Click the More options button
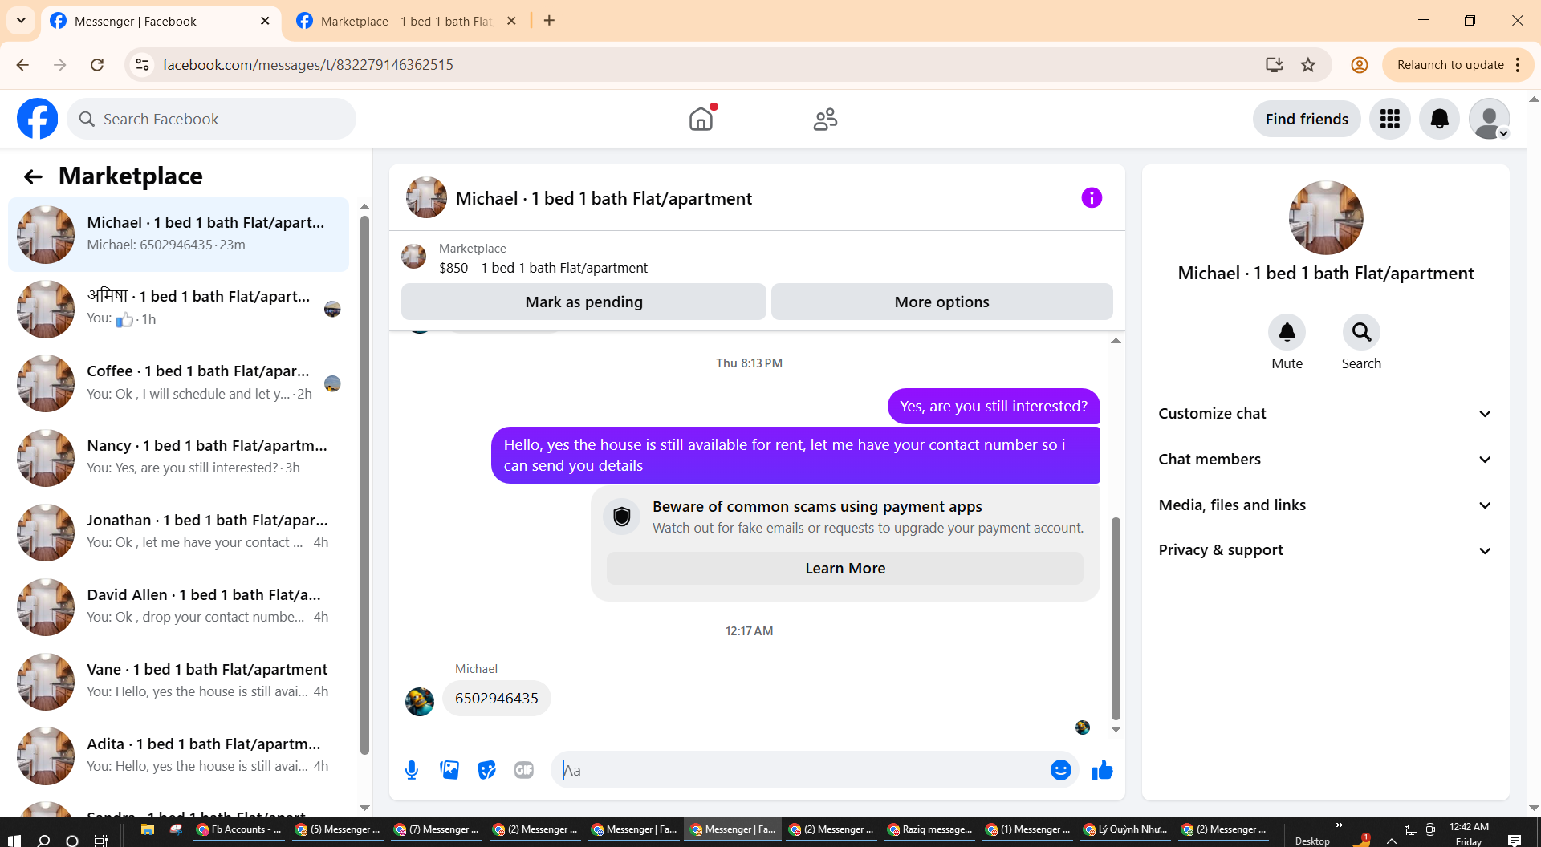The height and width of the screenshot is (847, 1541). 941,302
